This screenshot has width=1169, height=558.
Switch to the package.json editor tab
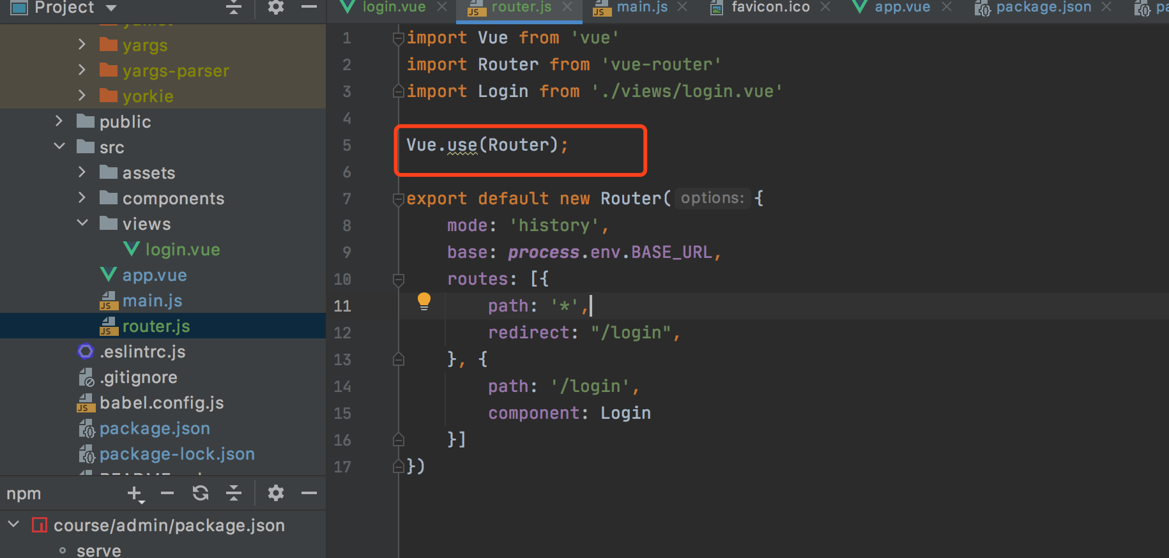[x=1044, y=7]
